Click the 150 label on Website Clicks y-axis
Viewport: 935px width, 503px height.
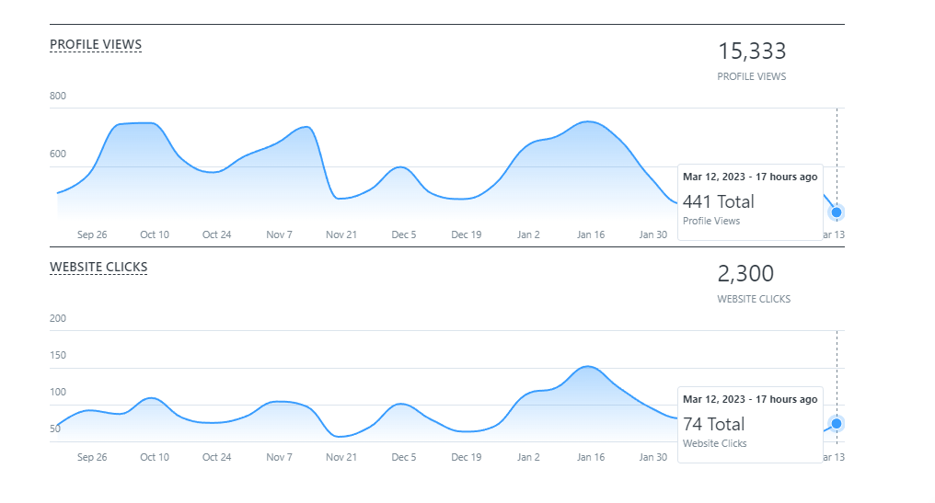(58, 355)
